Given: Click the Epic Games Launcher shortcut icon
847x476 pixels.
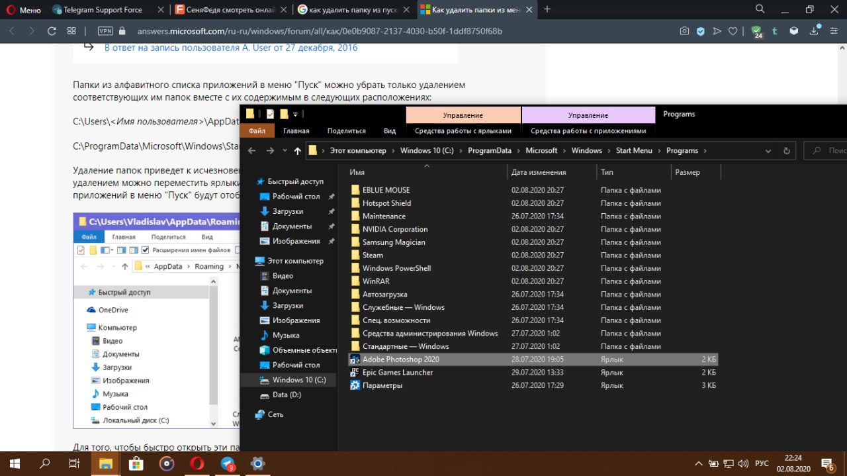Looking at the screenshot, I should pyautogui.click(x=355, y=372).
